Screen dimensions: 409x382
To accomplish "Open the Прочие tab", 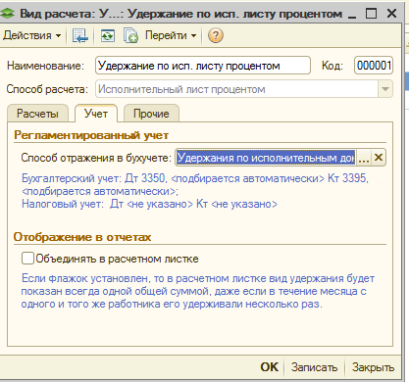I will coord(151,114).
